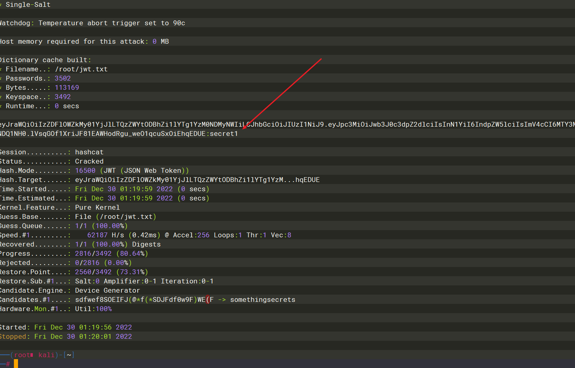Select the Bytes value '113169'
This screenshot has width=575, height=368.
(67, 88)
